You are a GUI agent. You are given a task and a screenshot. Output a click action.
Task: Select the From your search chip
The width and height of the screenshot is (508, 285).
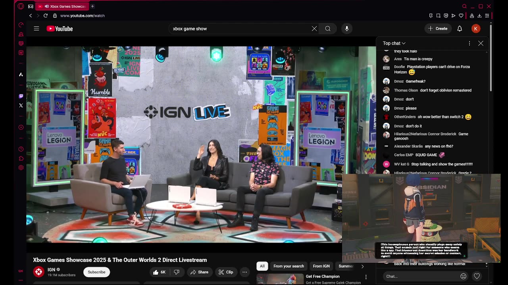pos(289,266)
